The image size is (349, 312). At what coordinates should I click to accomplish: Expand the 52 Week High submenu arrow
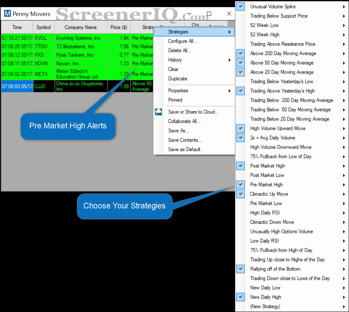pos(344,35)
